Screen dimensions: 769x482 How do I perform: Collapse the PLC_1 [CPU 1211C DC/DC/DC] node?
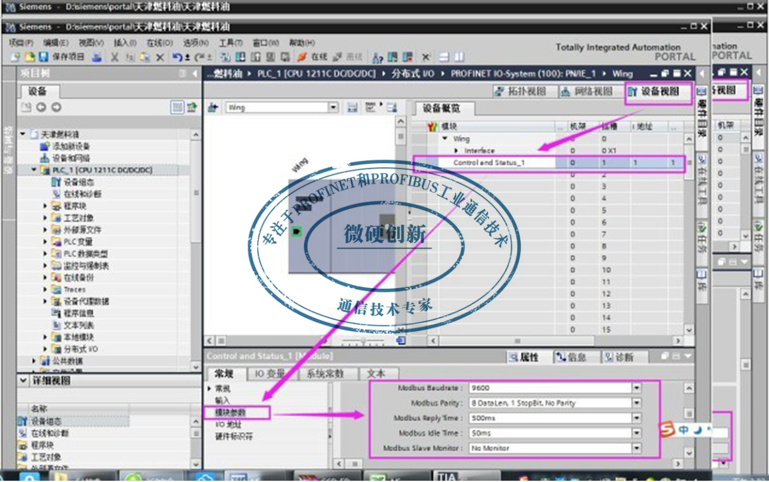(x=34, y=170)
